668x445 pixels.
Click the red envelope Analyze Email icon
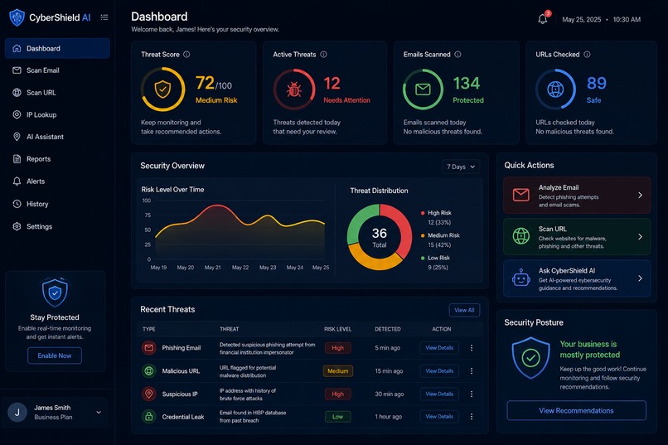pyautogui.click(x=521, y=195)
